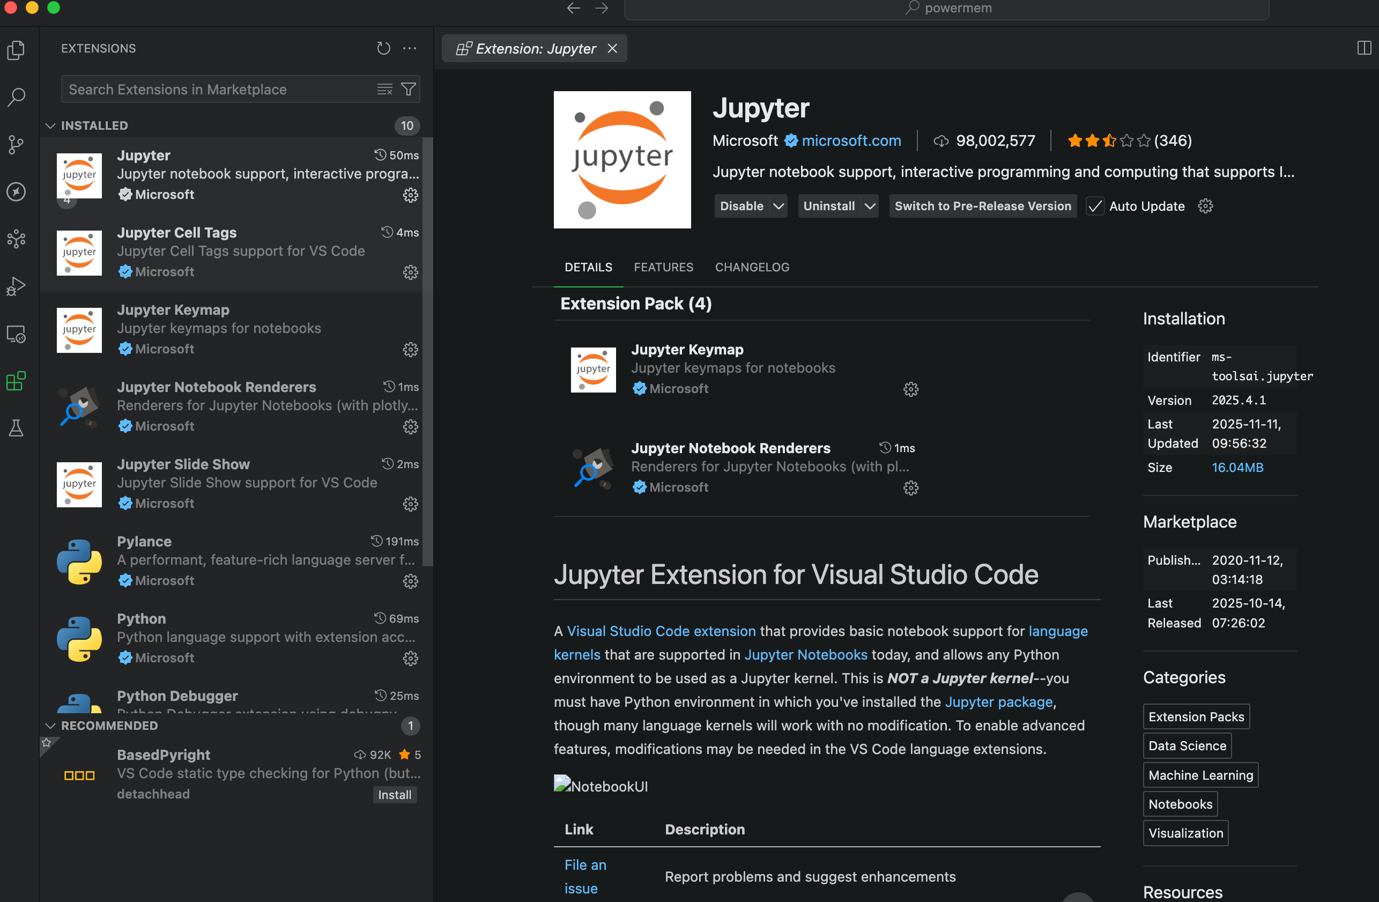Click the Refresh extensions icon
Image resolution: width=1379 pixels, height=902 pixels.
(383, 48)
